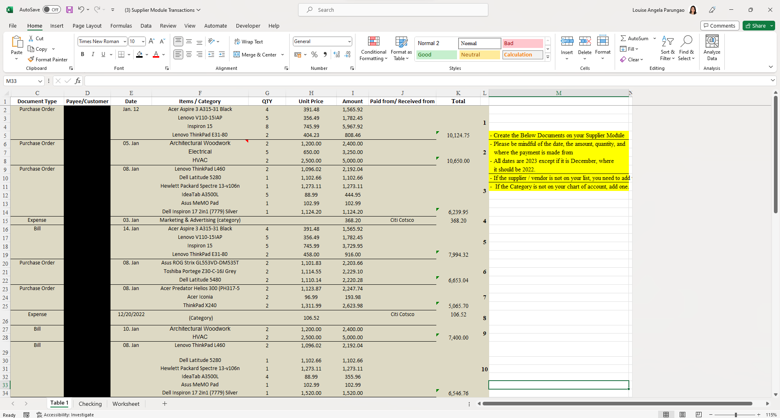Viewport: 780px width, 418px height.
Task: Switch to Worksheet sheet tab
Action: coord(126,404)
